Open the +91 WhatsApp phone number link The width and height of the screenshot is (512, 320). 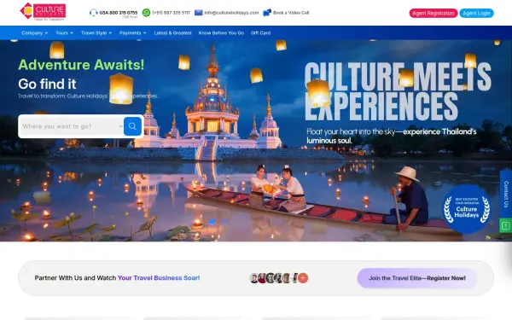tap(171, 13)
